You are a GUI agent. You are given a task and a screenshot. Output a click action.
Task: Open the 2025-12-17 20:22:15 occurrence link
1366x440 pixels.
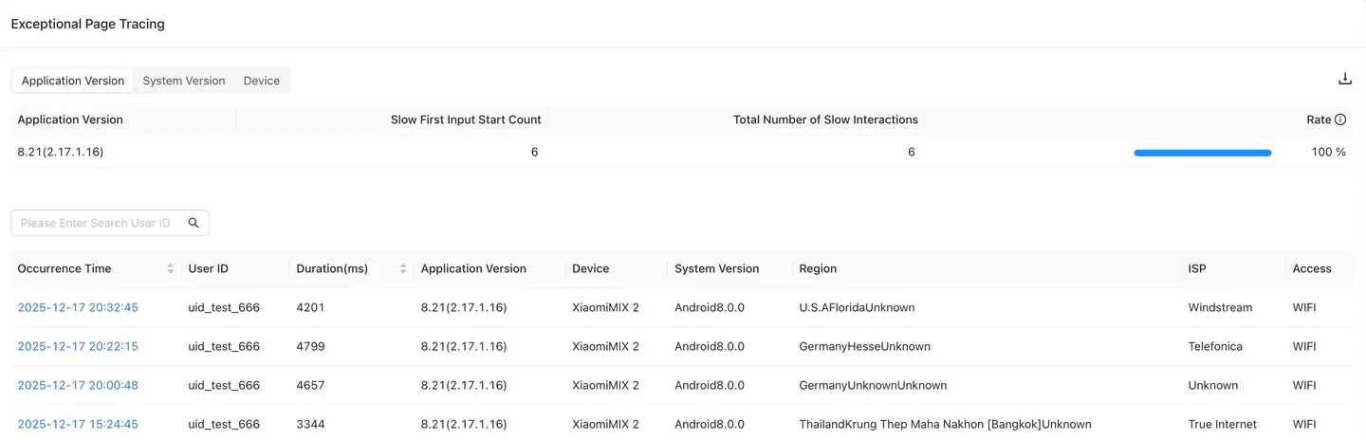point(78,346)
